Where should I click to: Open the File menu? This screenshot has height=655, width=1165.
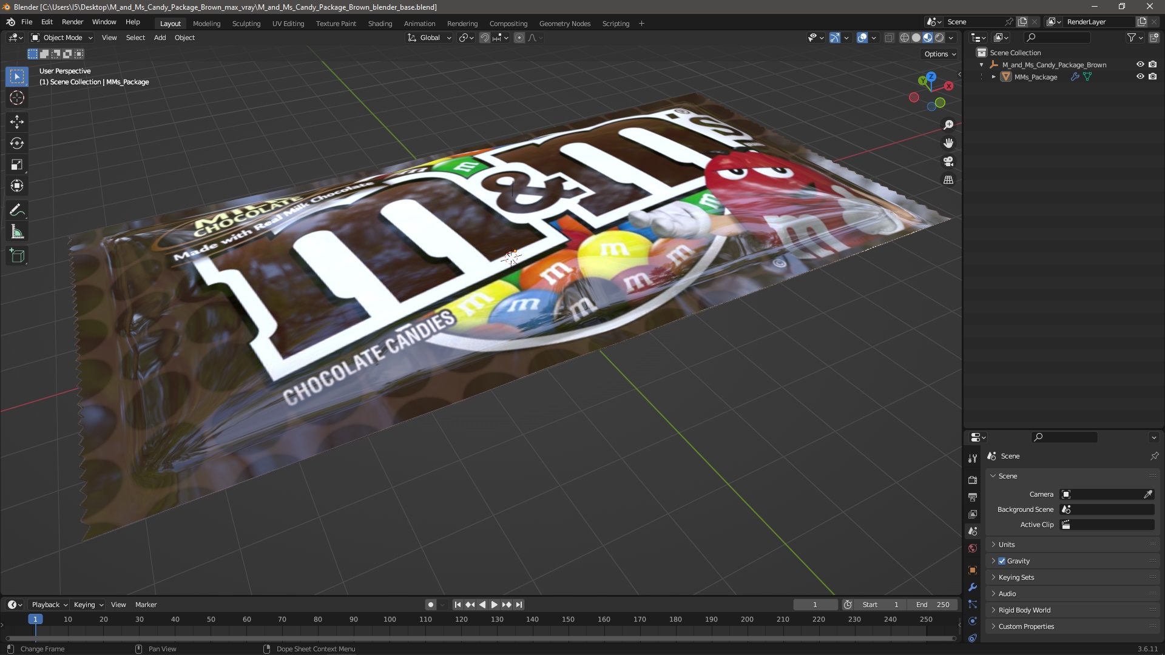pos(27,22)
